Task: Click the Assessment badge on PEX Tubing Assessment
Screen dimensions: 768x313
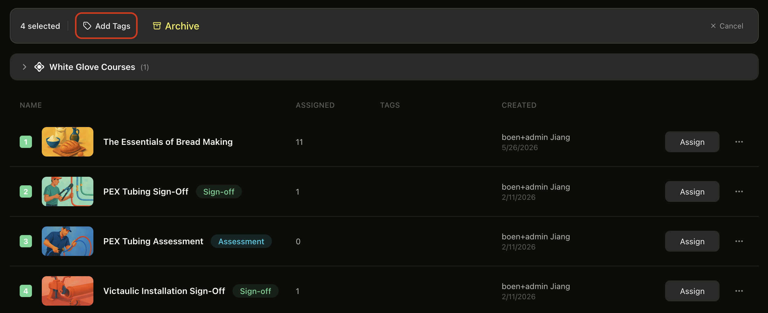Action: tap(241, 241)
